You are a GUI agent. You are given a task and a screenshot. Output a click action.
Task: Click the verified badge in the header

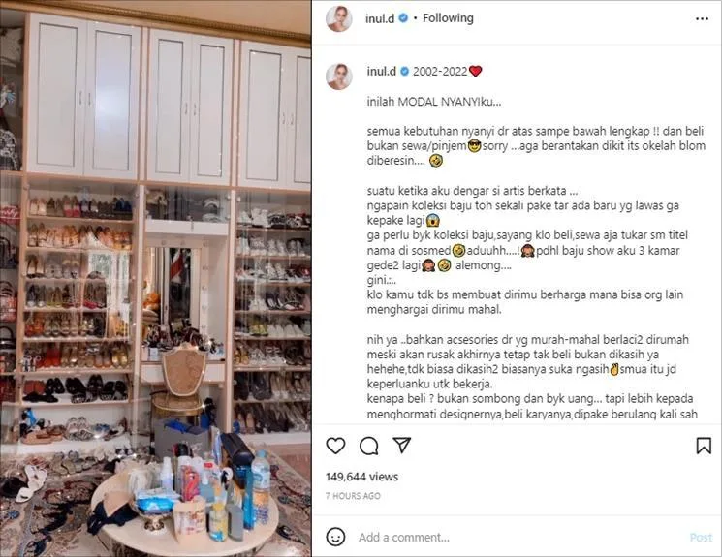403,18
